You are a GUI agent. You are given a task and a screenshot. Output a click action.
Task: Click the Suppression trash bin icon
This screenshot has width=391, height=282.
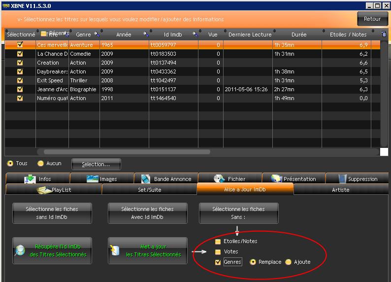click(343, 178)
